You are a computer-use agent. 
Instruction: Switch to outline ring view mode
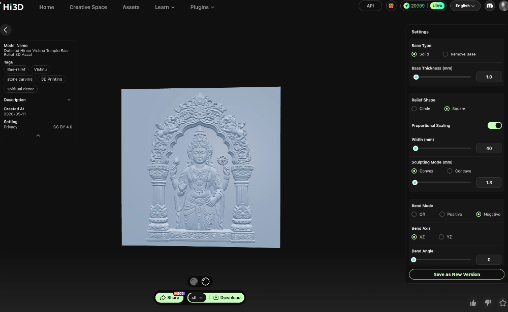point(205,282)
